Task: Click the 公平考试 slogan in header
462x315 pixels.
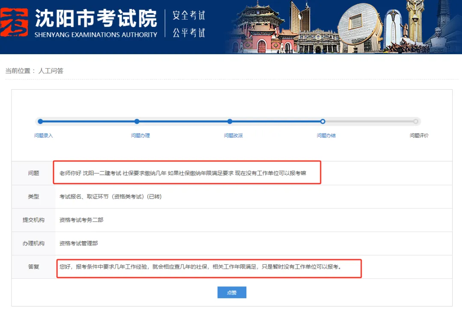Action: (x=189, y=32)
